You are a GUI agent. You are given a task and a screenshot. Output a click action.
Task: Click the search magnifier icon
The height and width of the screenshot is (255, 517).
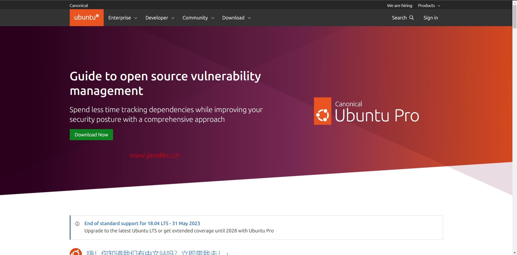411,18
